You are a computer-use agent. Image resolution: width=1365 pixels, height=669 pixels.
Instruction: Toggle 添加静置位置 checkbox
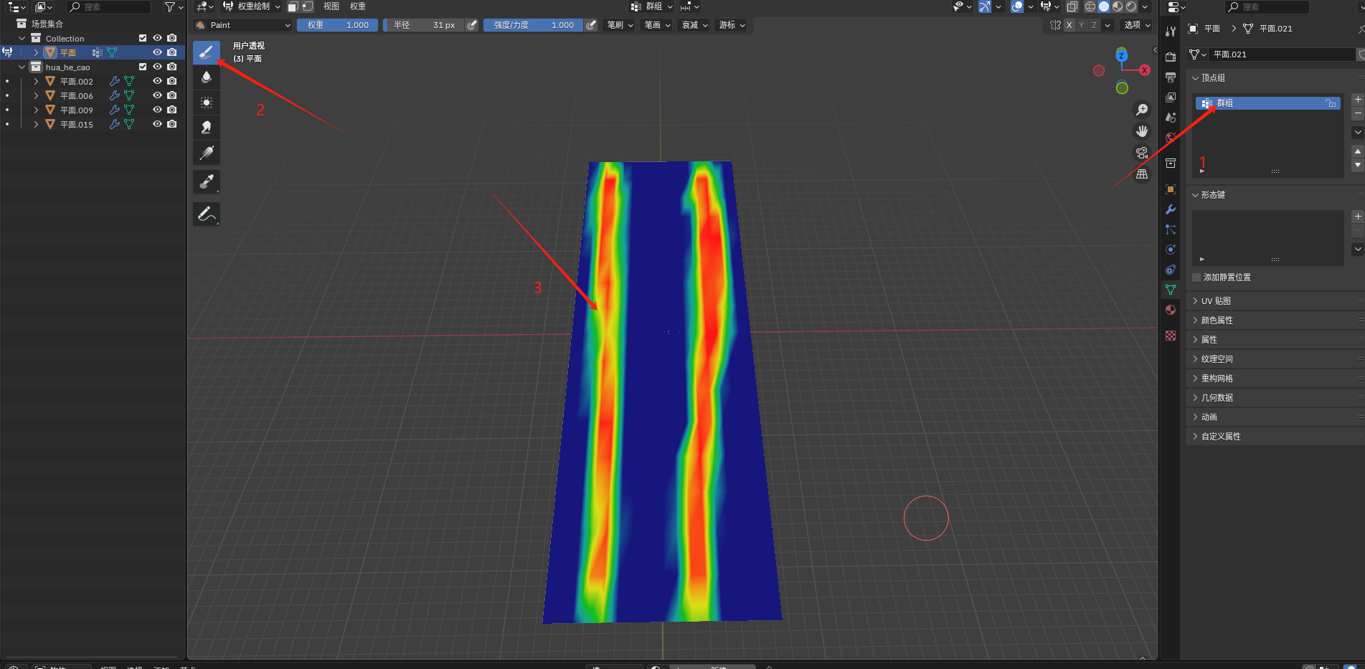[x=1196, y=277]
